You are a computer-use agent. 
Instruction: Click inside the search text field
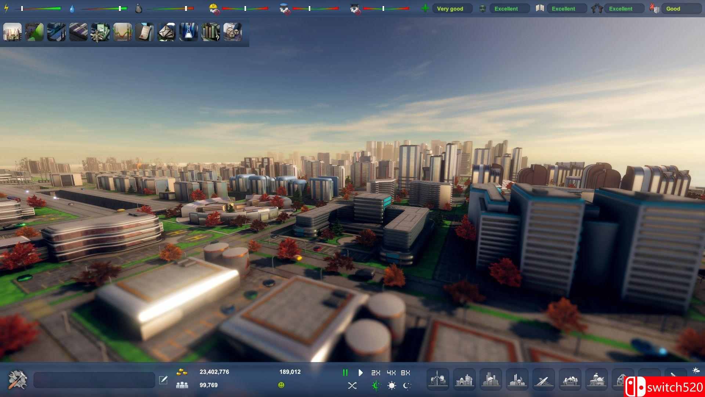click(94, 379)
